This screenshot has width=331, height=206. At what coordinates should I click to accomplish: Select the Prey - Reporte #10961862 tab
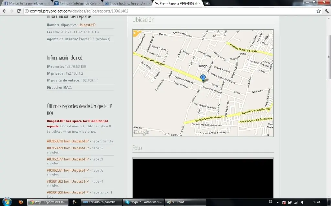click(x=177, y=3)
